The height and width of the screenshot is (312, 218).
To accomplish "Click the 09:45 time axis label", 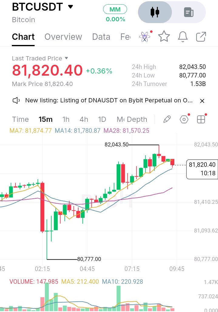I will (177, 269).
